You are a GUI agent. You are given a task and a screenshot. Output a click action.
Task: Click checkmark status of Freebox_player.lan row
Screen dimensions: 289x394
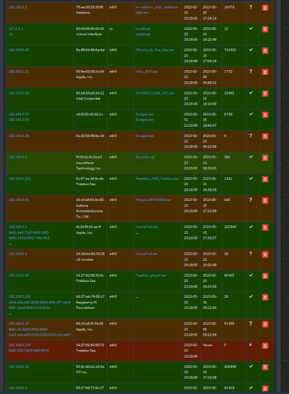point(251,275)
